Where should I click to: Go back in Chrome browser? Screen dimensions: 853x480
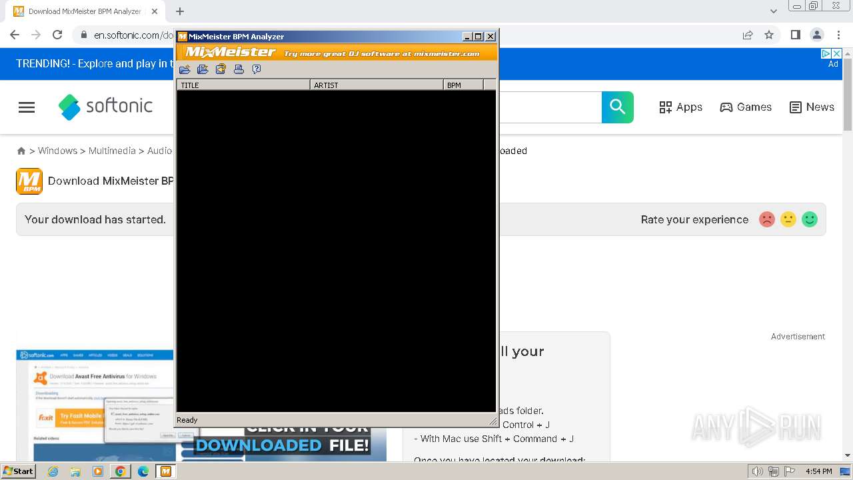tap(15, 35)
